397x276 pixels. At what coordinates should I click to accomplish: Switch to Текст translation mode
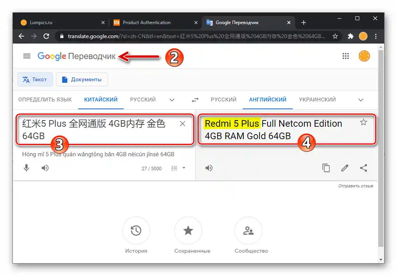tap(35, 79)
